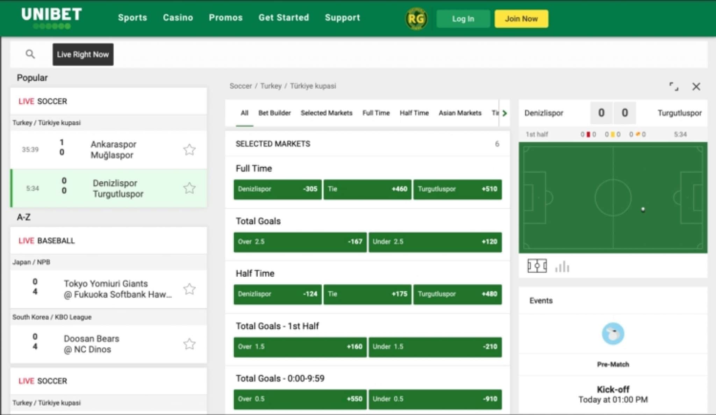
Task: Select the Selected Markets tab
Action: [326, 113]
